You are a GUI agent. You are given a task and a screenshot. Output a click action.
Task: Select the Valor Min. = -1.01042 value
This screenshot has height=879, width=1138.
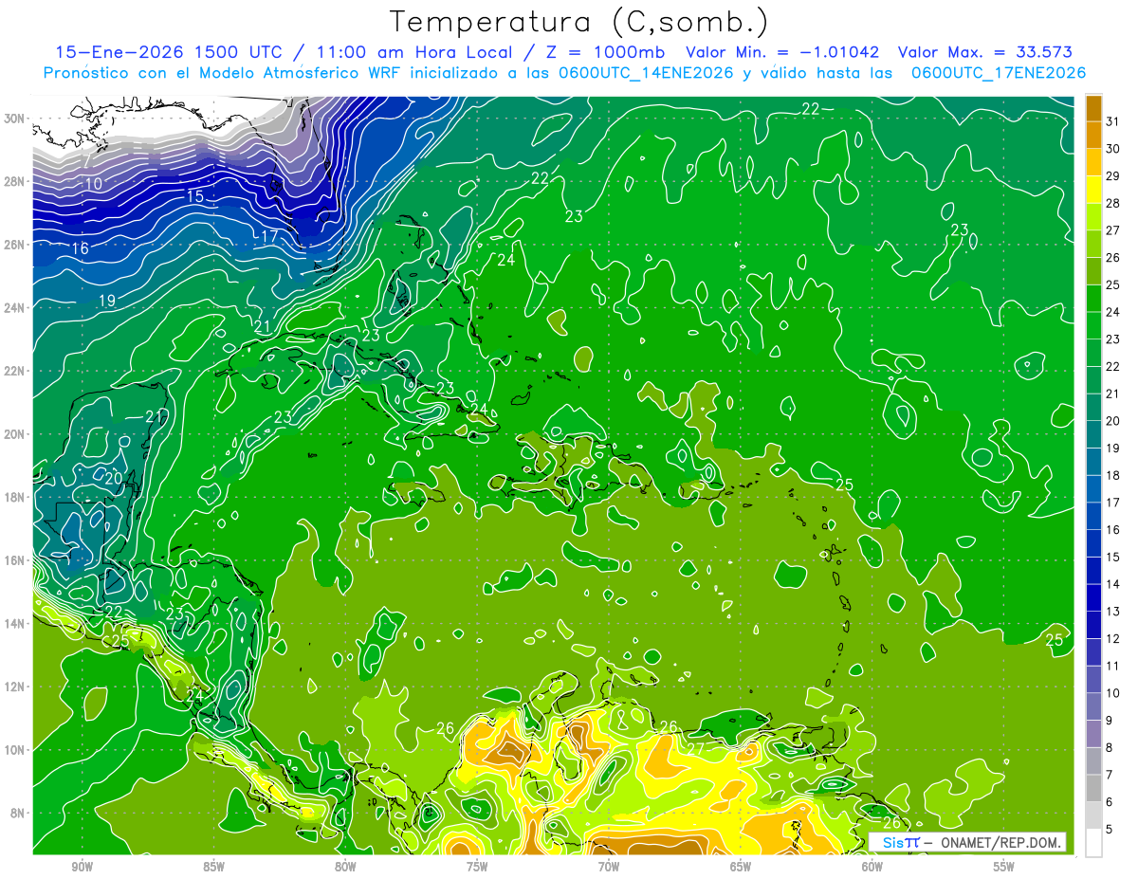(x=782, y=52)
